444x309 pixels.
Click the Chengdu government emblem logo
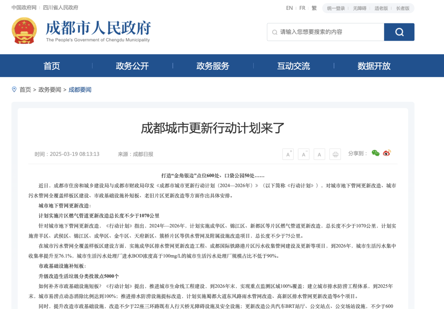(24, 31)
